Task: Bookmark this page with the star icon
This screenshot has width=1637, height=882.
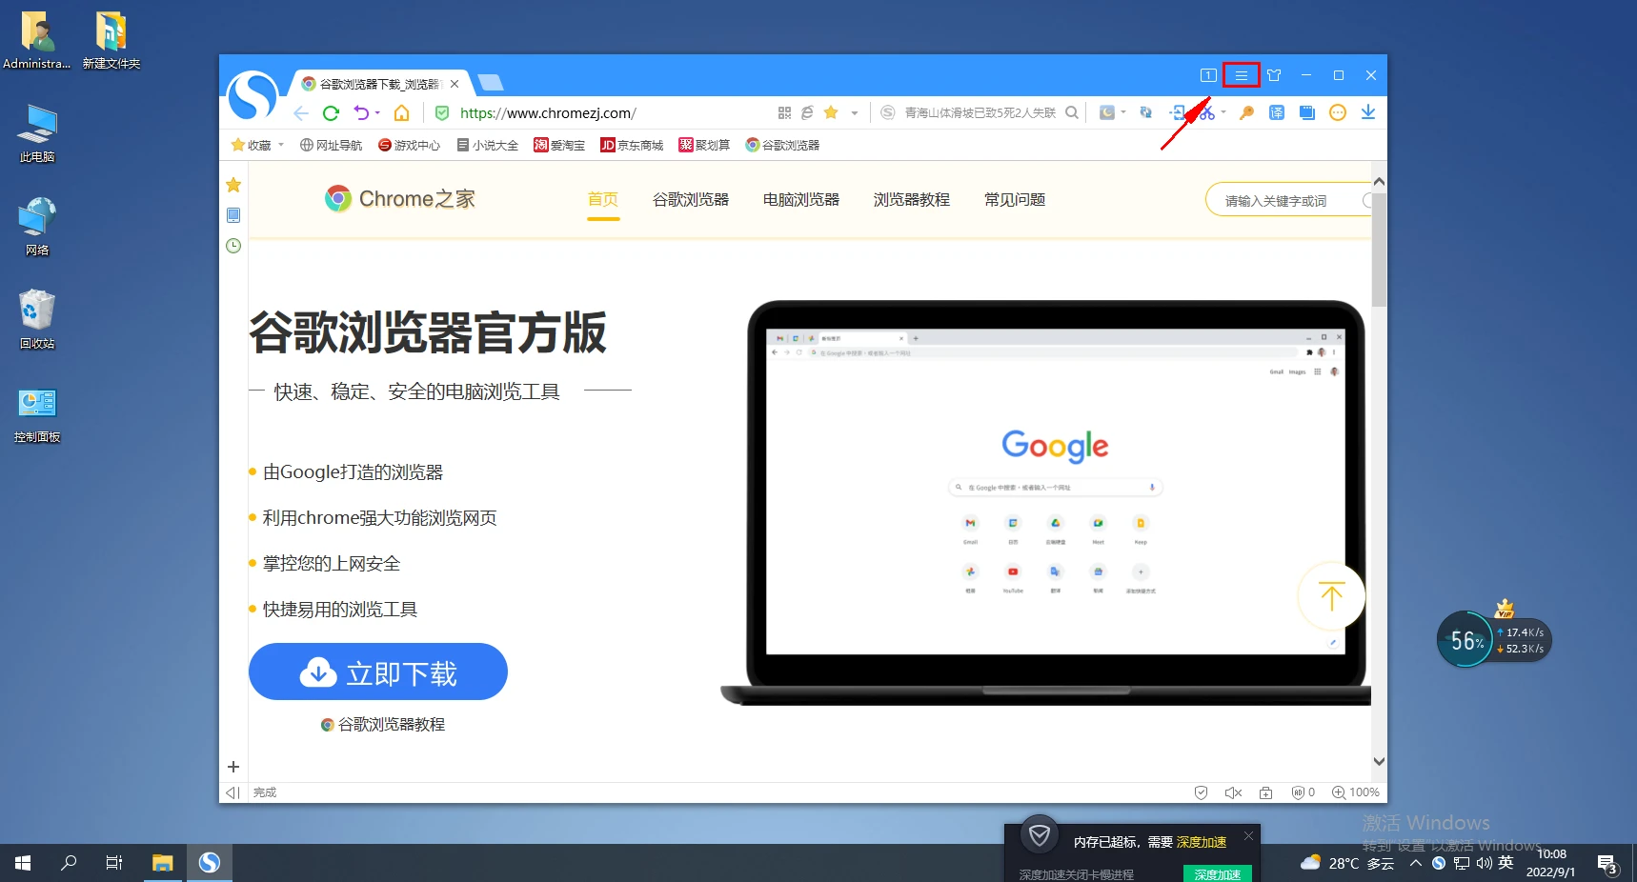Action: pyautogui.click(x=831, y=112)
